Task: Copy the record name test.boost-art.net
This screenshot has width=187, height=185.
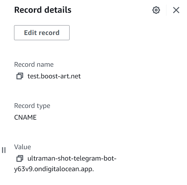Action: [20, 76]
